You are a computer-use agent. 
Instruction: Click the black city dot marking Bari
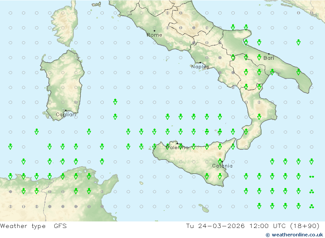269,54
